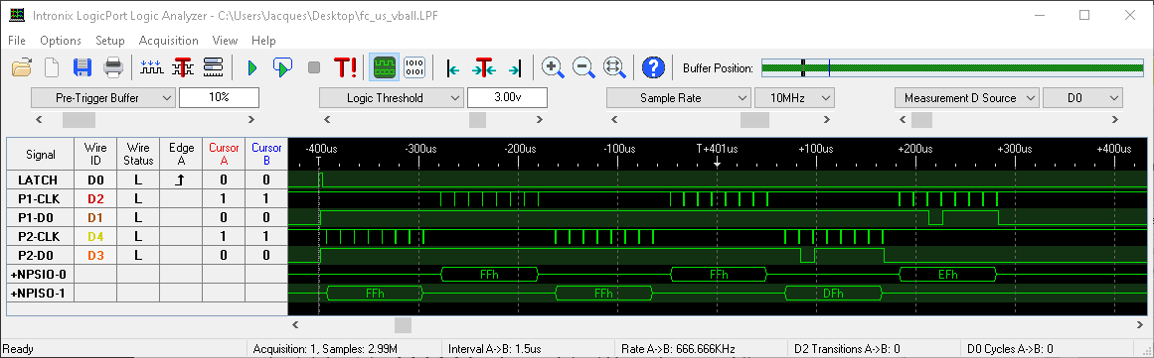
Task: Start a single acquisition with the green play icon
Action: (x=252, y=68)
